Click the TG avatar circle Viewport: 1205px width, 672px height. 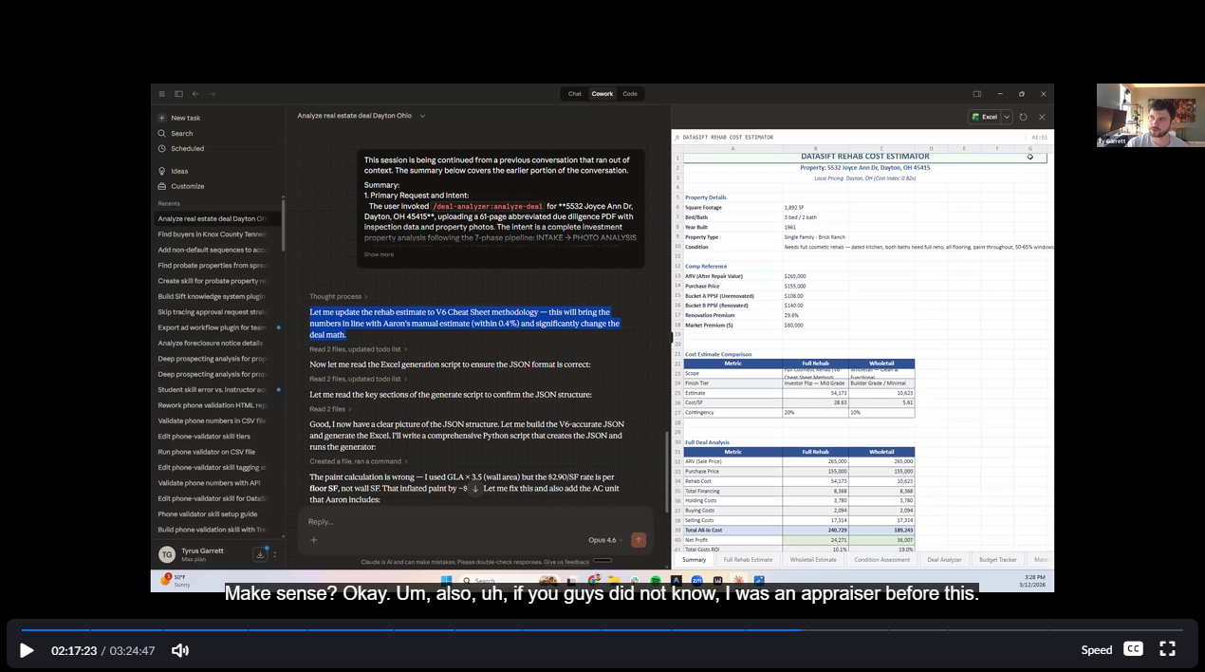pos(167,554)
